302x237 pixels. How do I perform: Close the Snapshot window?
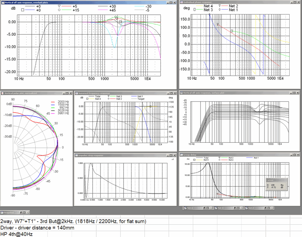click(x=28, y=212)
